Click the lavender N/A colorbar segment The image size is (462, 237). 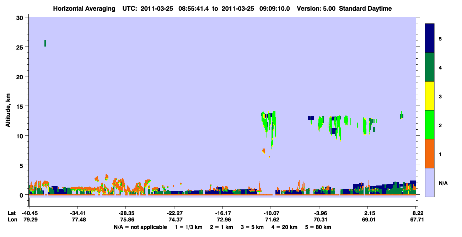click(430, 182)
